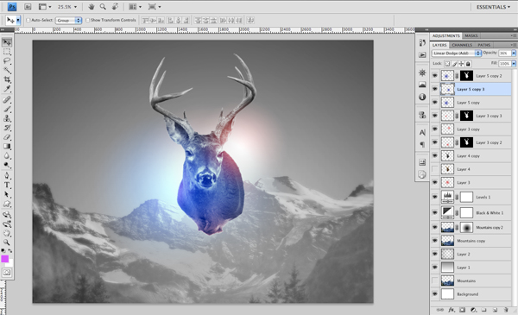
Task: Click the Delete layer trash icon
Action: [506, 310]
